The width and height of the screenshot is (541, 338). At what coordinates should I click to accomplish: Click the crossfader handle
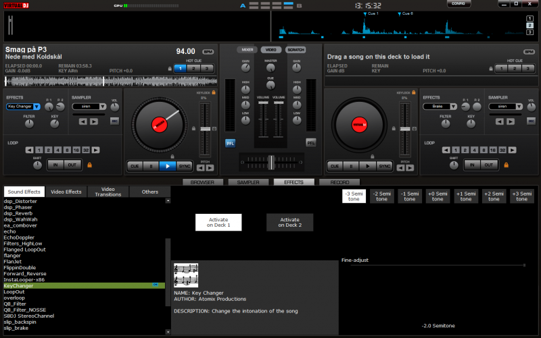tap(272, 163)
